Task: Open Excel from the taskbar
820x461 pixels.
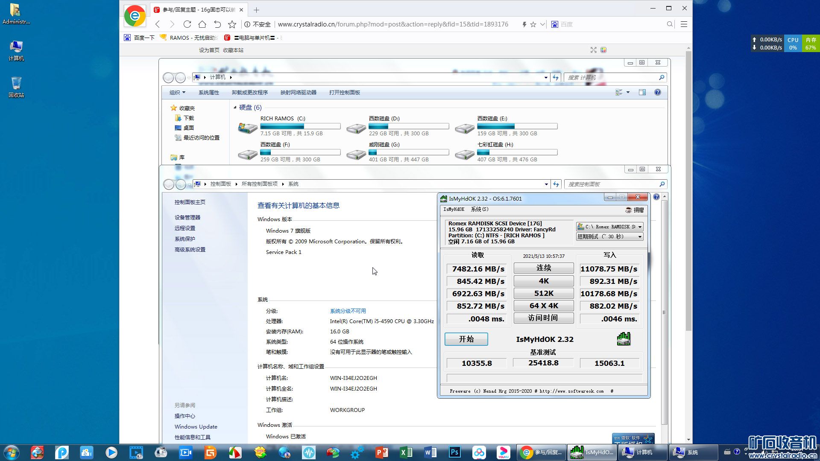Action: [406, 452]
